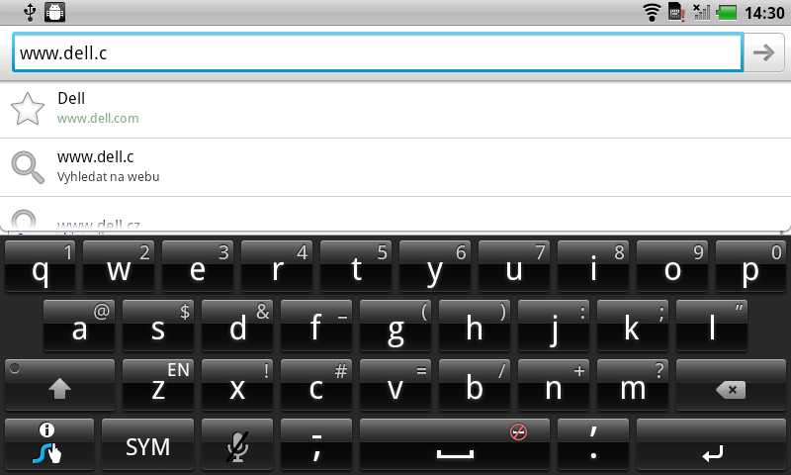791x475 pixels.
Task: Tap the Go arrow next to URL bar
Action: (763, 52)
